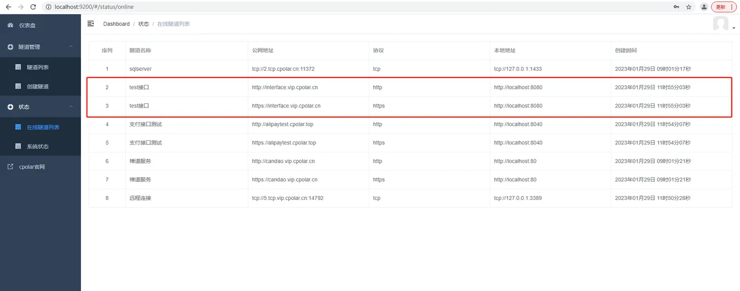Click the 在线隧道列表 breadcrumb
The image size is (740, 291).
pyautogui.click(x=173, y=24)
